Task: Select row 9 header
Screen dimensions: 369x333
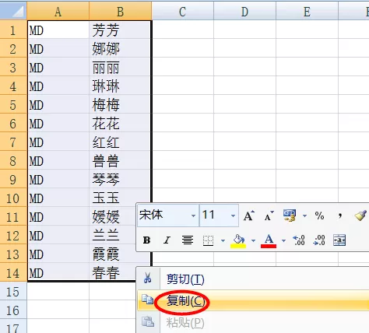Action: click(13, 180)
